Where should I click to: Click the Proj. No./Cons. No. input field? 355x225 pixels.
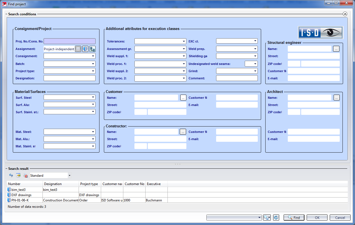(69, 41)
